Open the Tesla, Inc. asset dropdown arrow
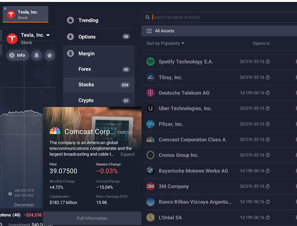The image size is (297, 226). tap(48, 35)
